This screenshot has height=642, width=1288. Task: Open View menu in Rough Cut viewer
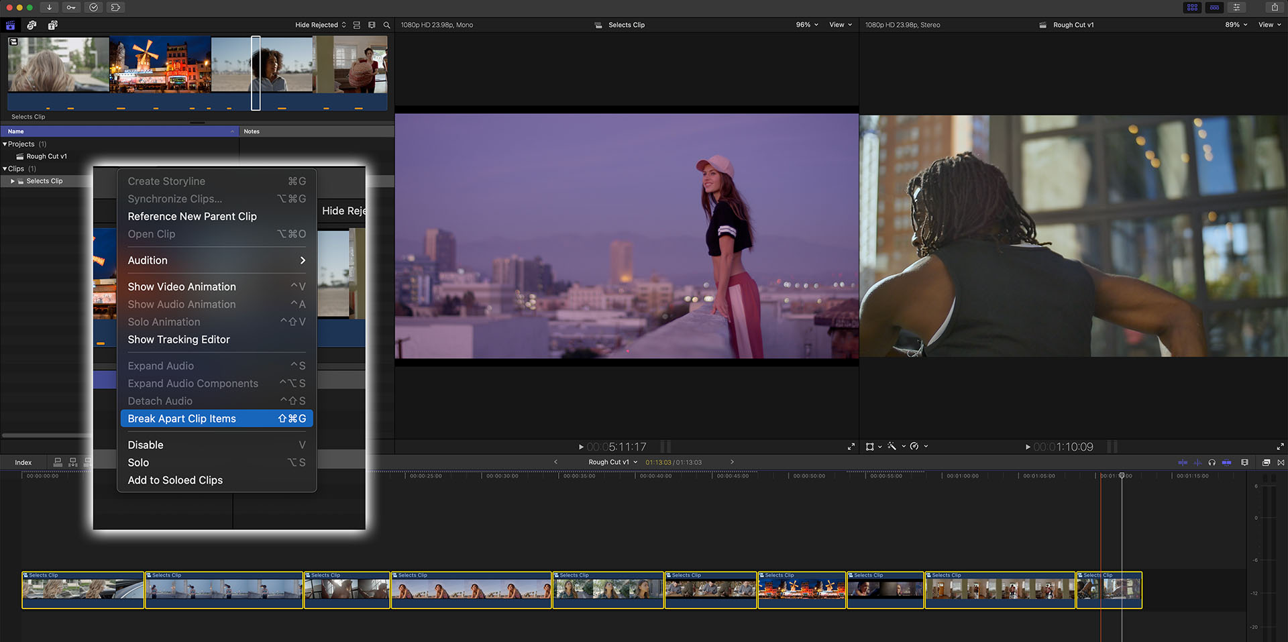(1270, 25)
